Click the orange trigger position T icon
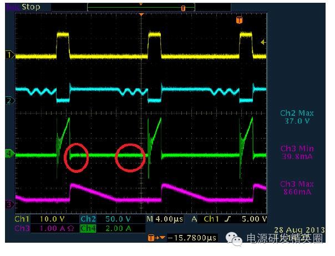The image size is (335, 256). click(x=240, y=20)
